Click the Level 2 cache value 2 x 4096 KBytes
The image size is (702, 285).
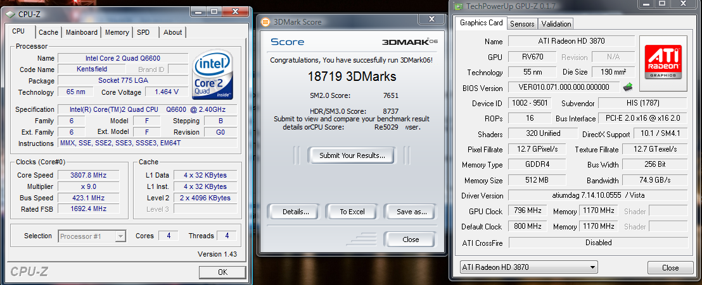(205, 198)
